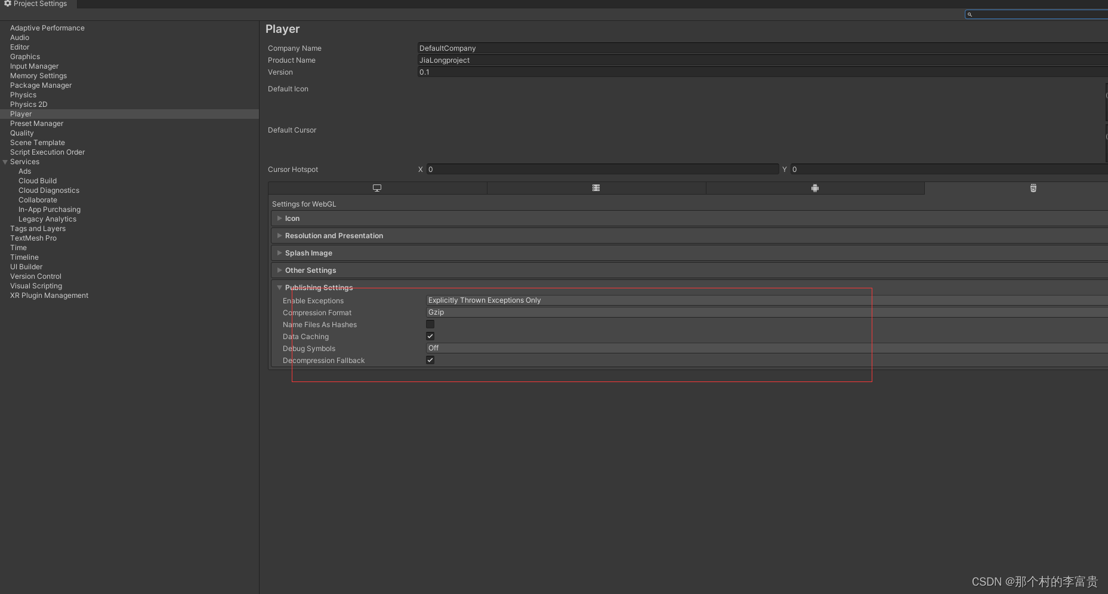1108x594 pixels.
Task: Select the Cloud Build services entry
Action: coord(38,180)
